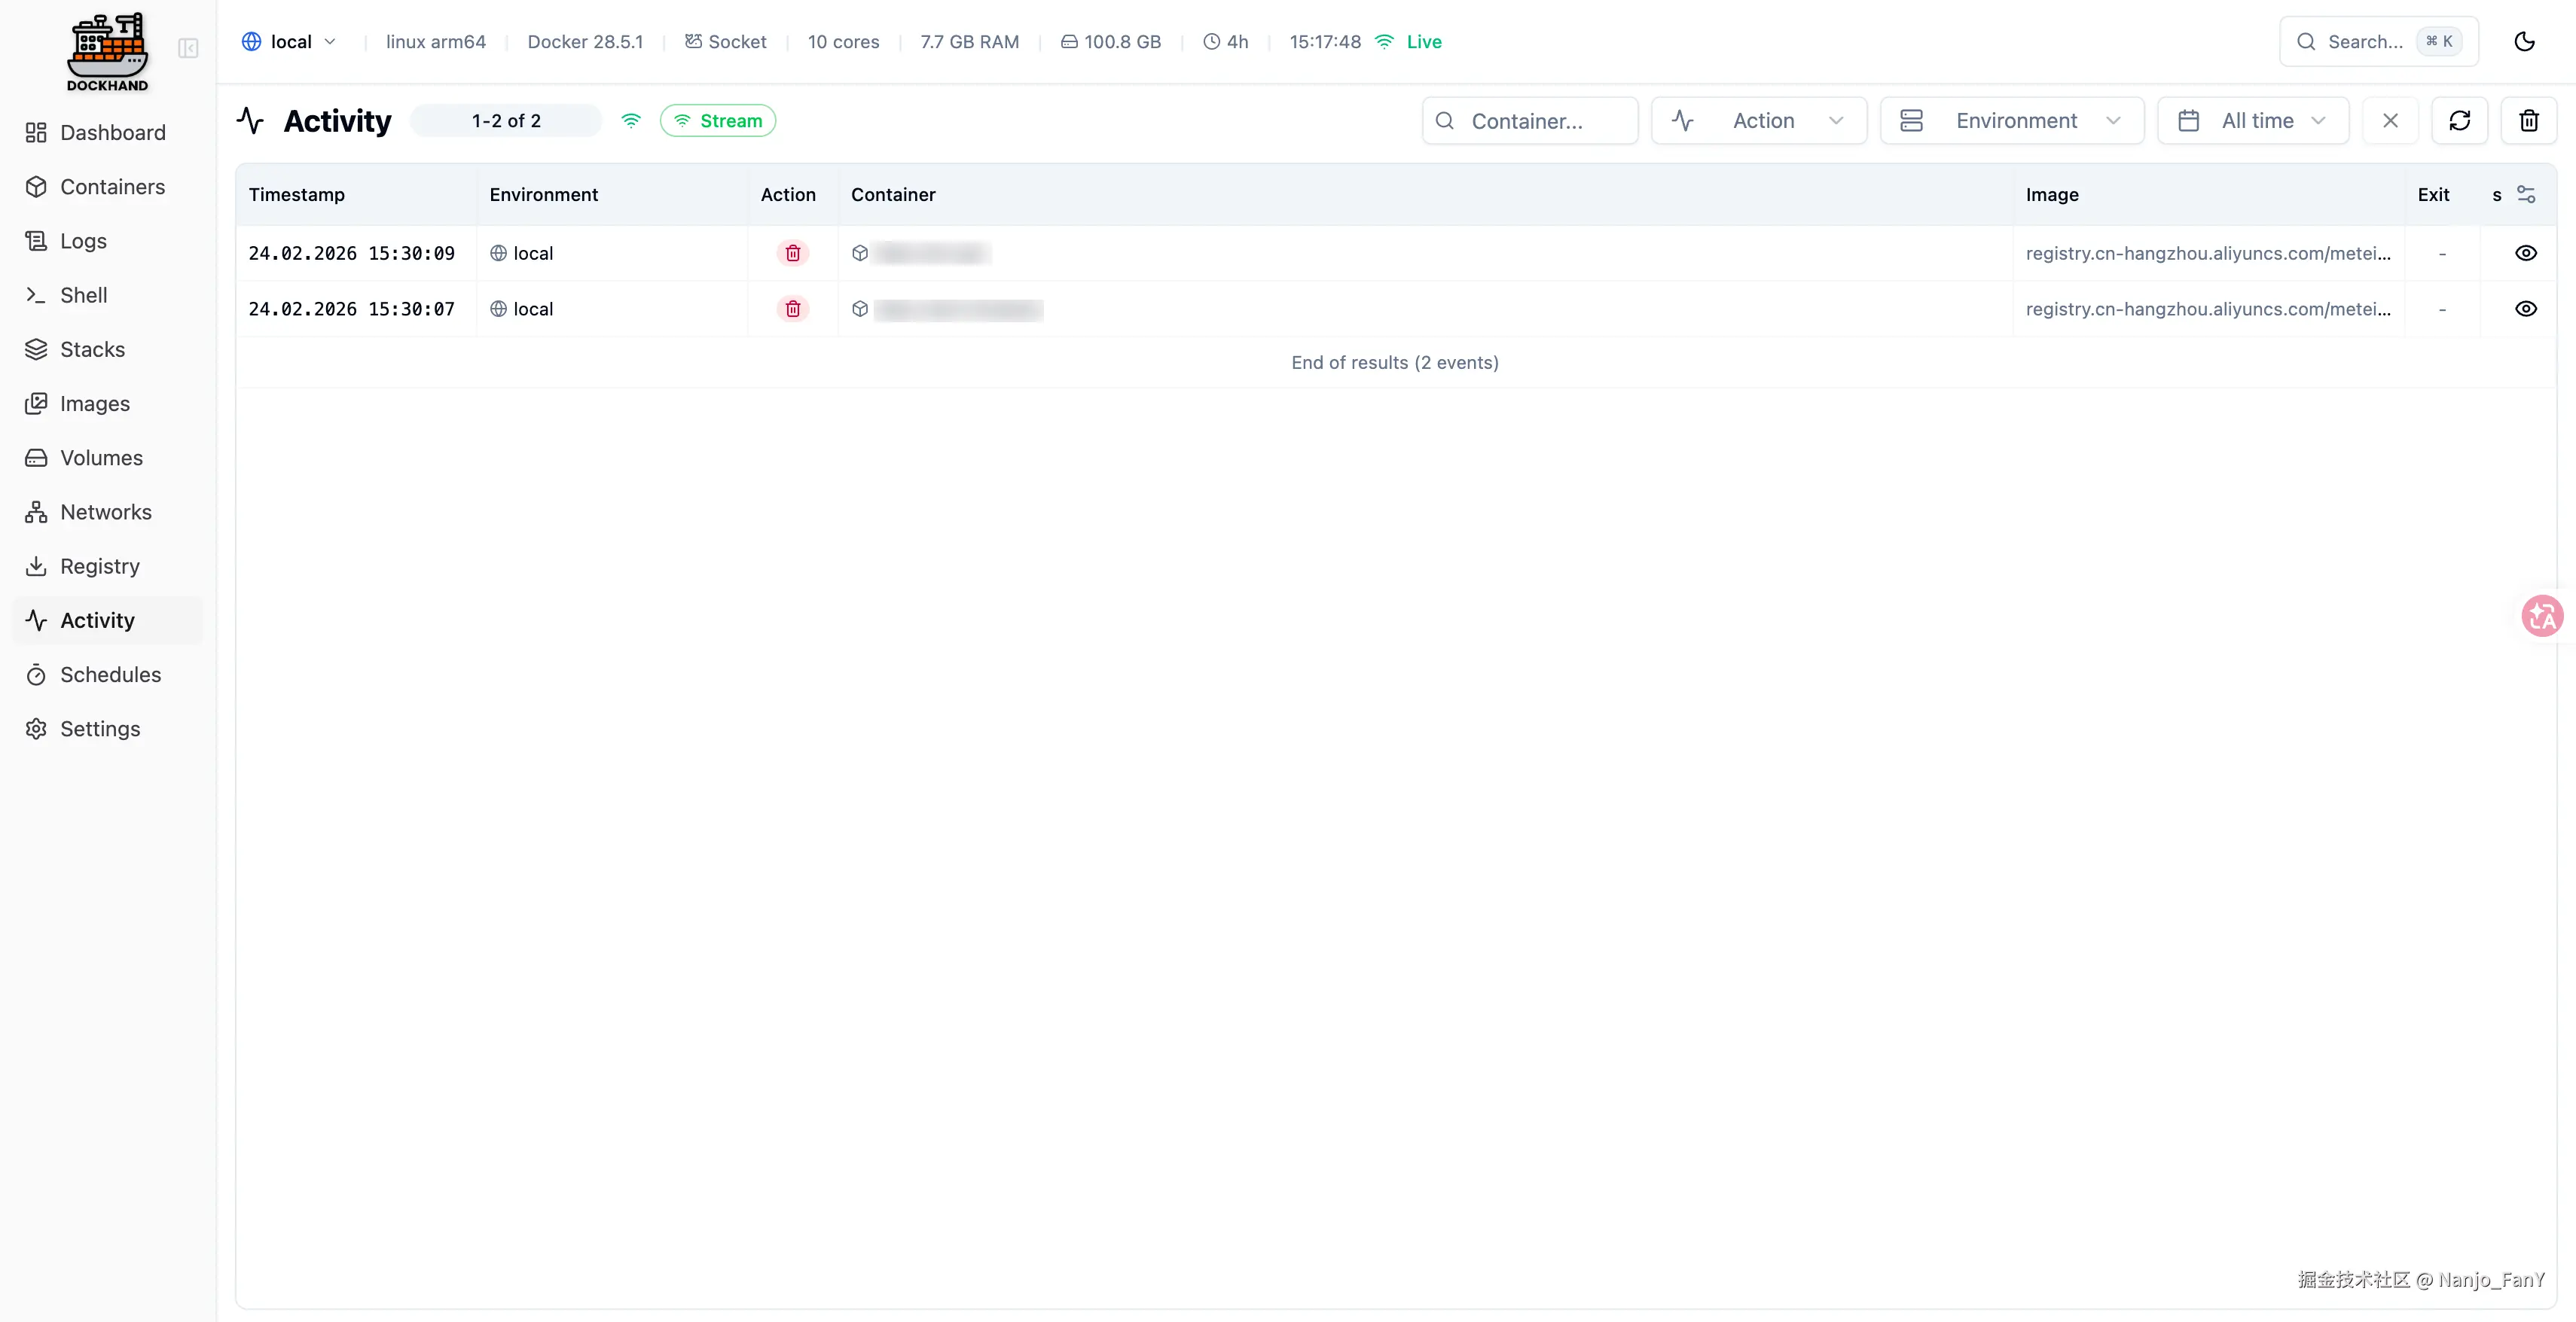The width and height of the screenshot is (2576, 1322).
Task: Toggle the Stream live updates
Action: (x=718, y=121)
